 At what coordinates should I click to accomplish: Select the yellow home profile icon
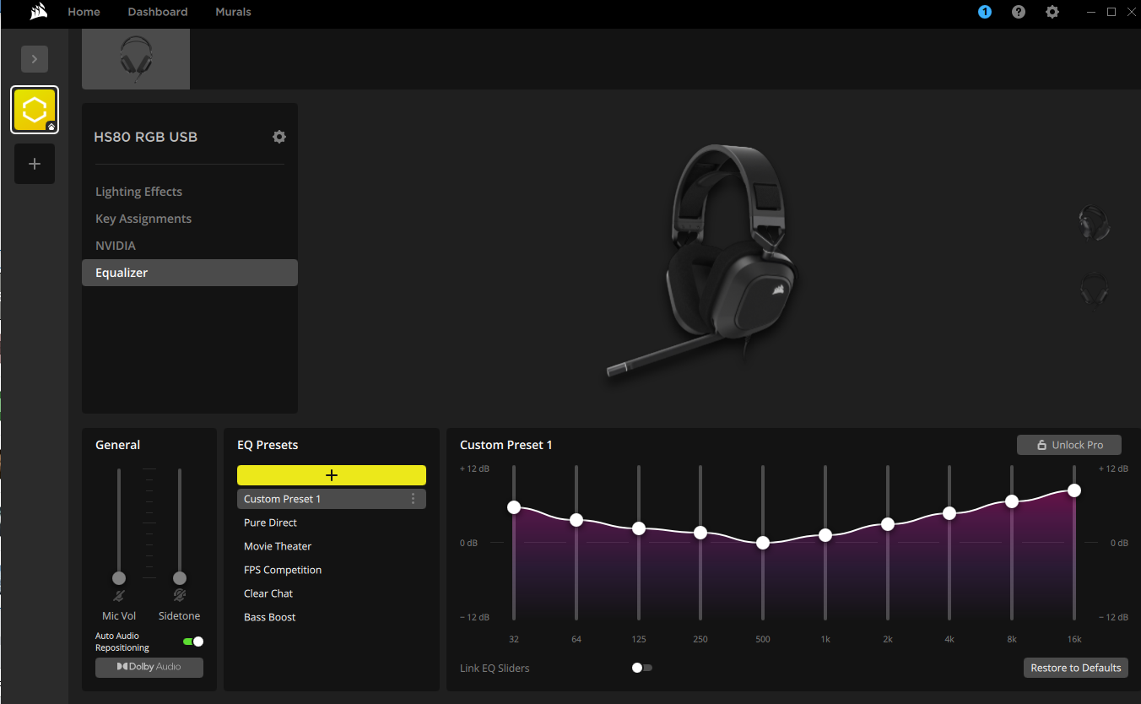click(x=35, y=110)
